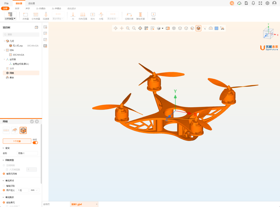Collapse the 网格类型 section
The width and height of the screenshot is (280, 207).
3,160
